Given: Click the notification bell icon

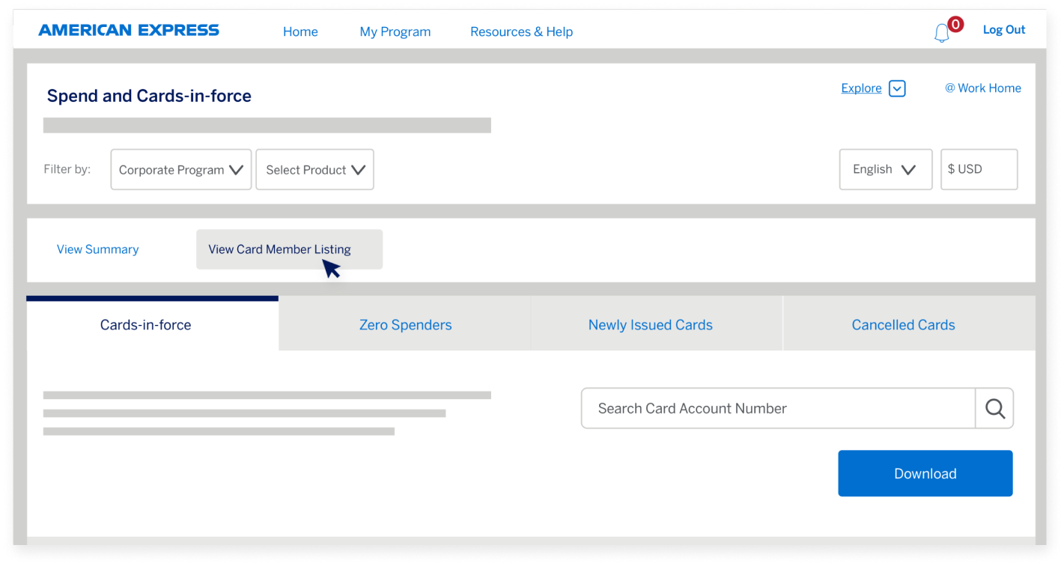Looking at the screenshot, I should (x=941, y=34).
